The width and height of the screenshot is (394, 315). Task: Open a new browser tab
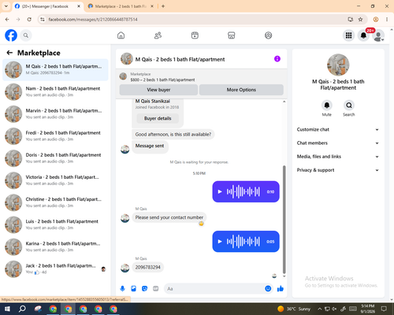163,6
